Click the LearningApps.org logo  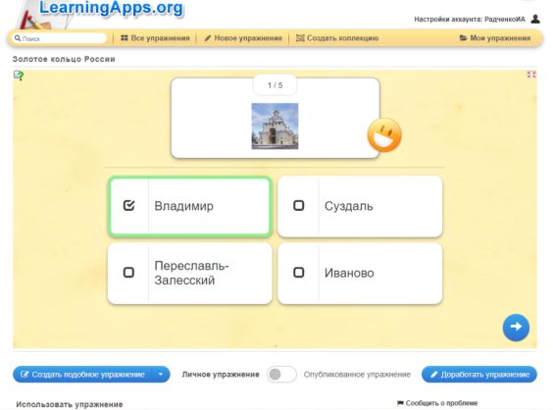click(x=111, y=9)
